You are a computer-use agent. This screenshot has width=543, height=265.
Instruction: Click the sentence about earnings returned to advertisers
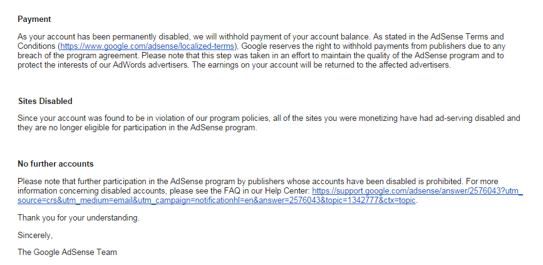pyautogui.click(x=321, y=65)
